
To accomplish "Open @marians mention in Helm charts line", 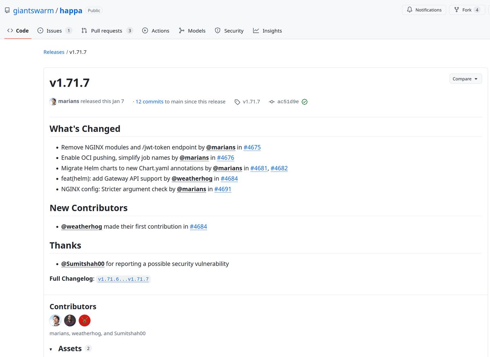I will click(x=227, y=168).
